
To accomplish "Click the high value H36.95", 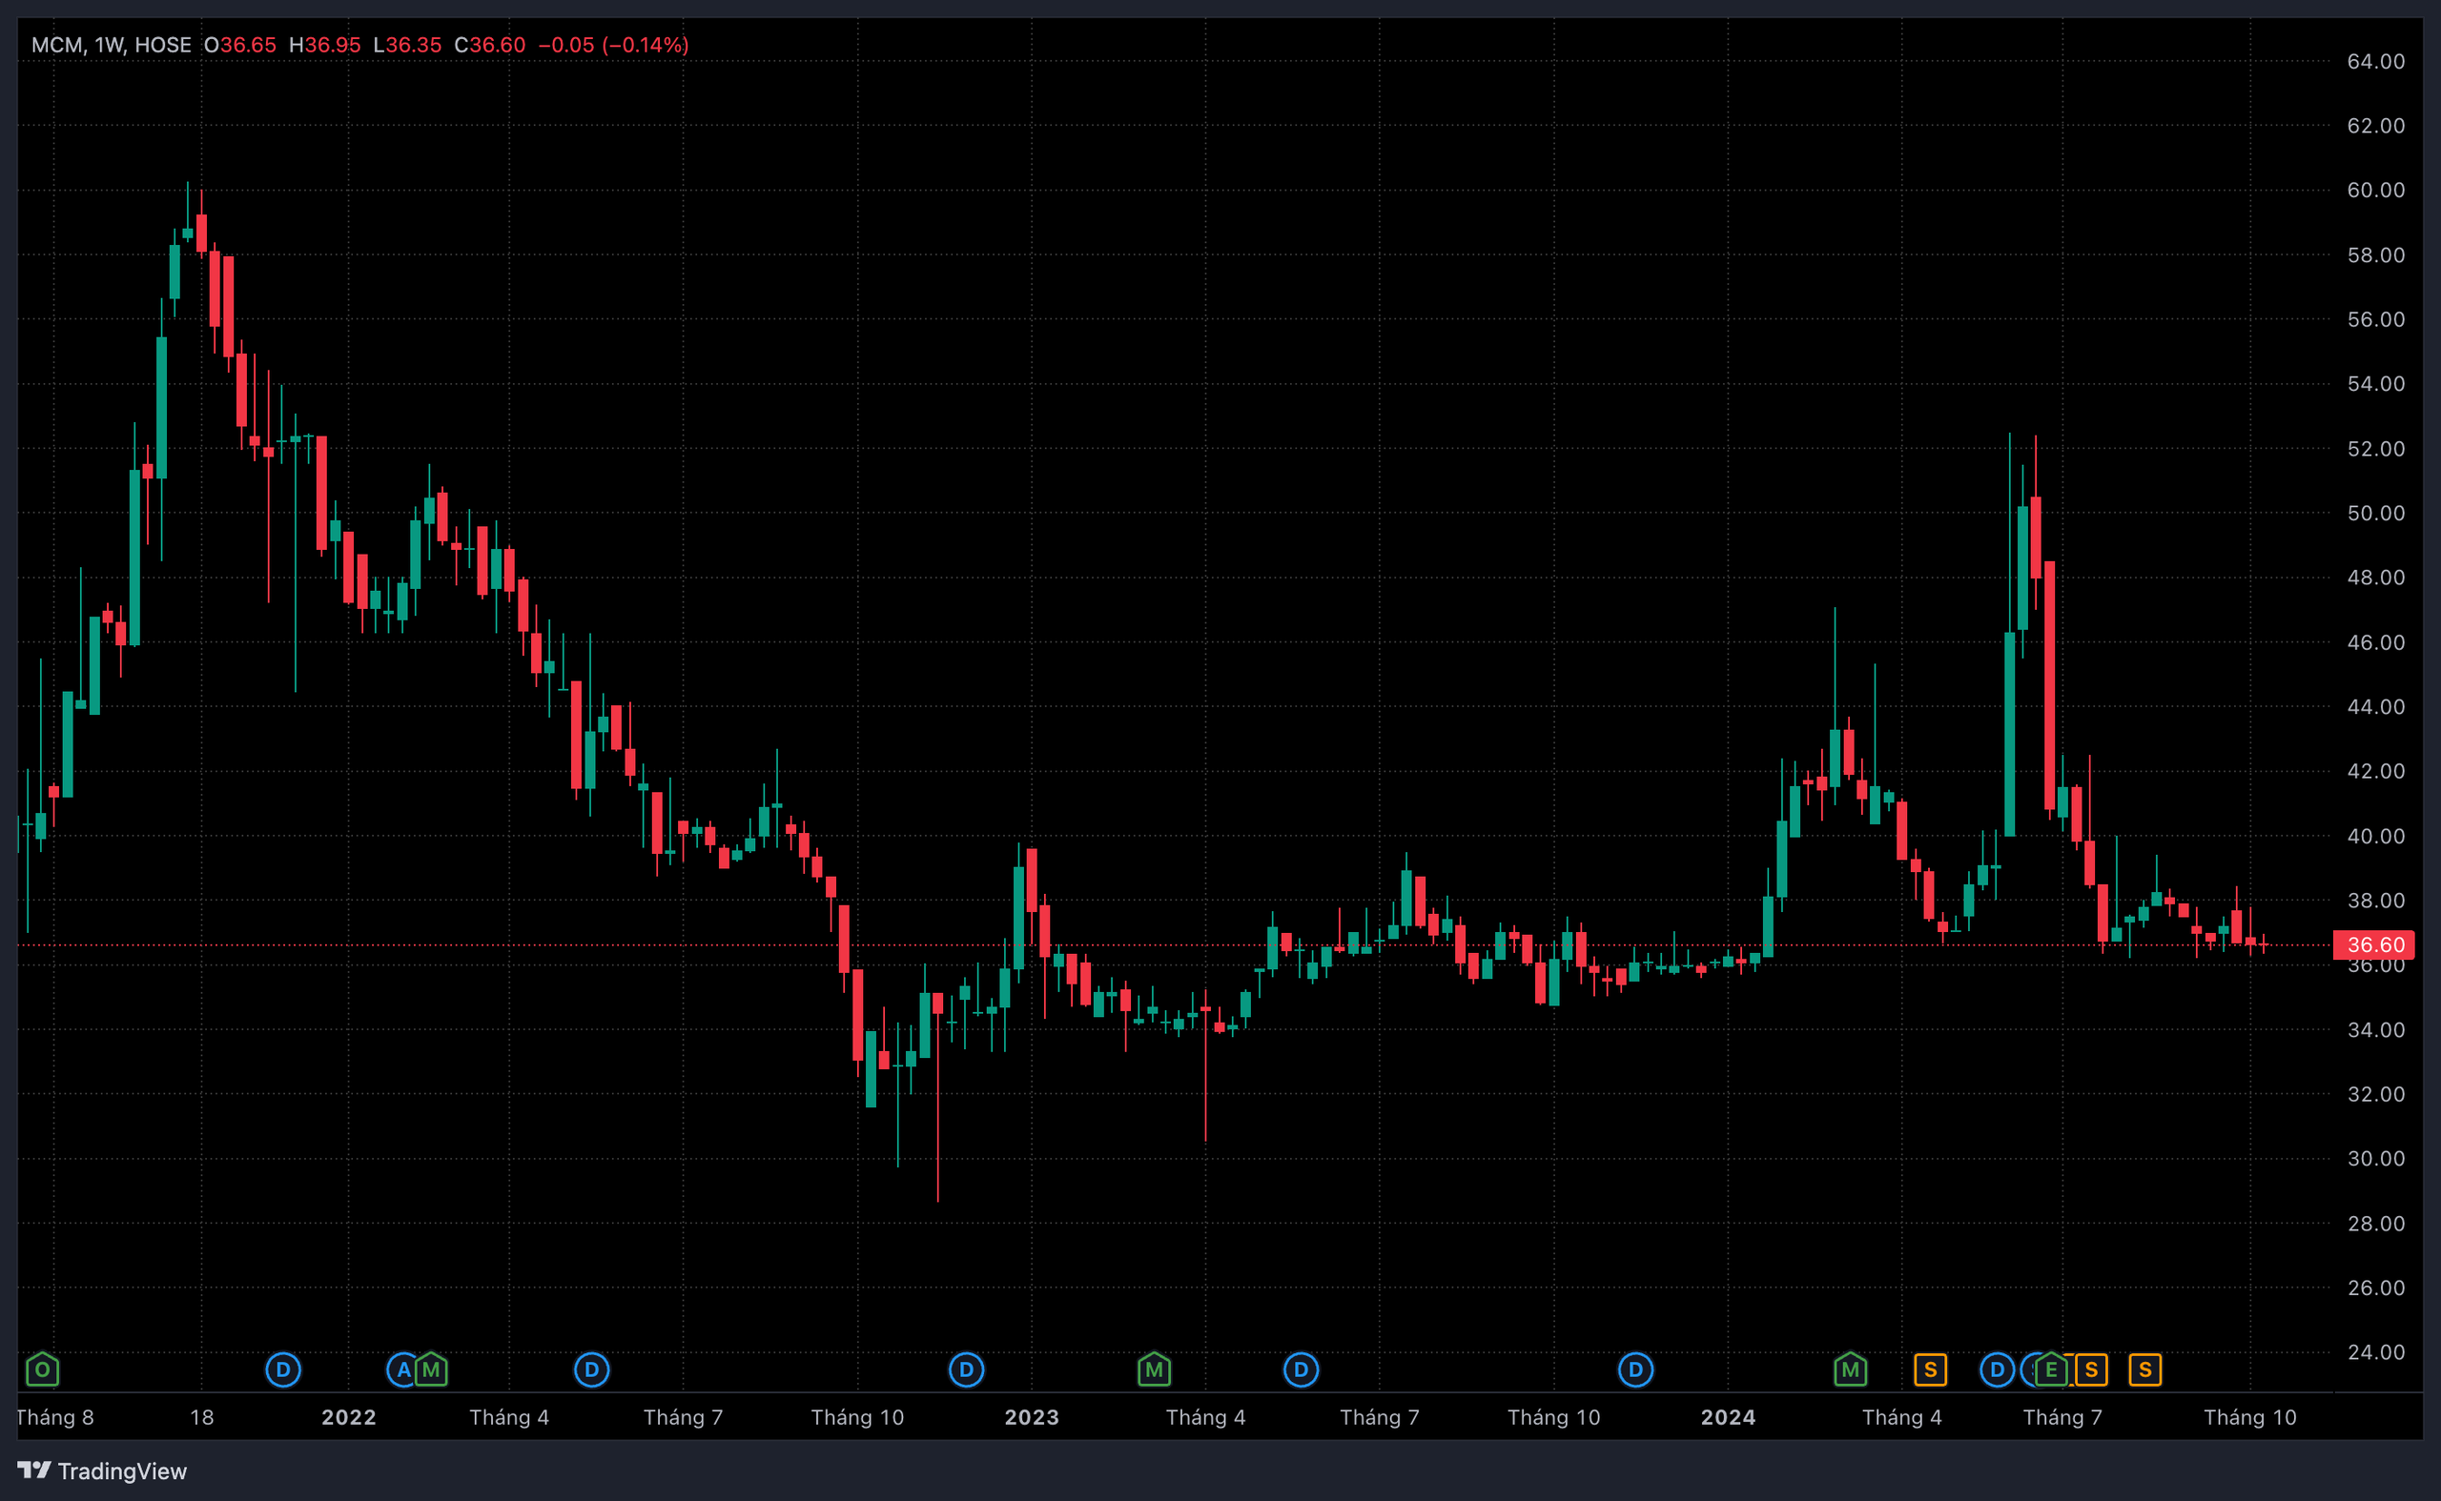I will 325,45.
